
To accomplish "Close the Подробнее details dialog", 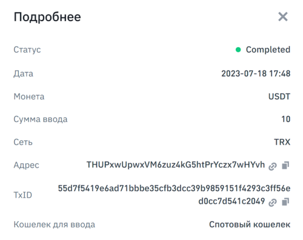I will click(283, 16).
